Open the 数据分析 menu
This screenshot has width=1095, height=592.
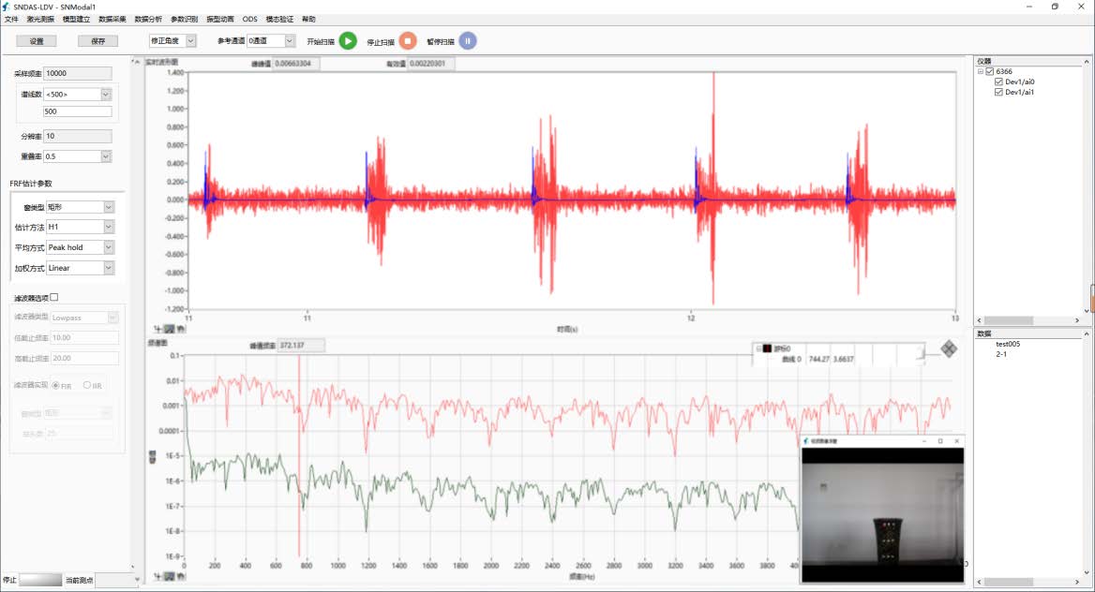(x=148, y=19)
